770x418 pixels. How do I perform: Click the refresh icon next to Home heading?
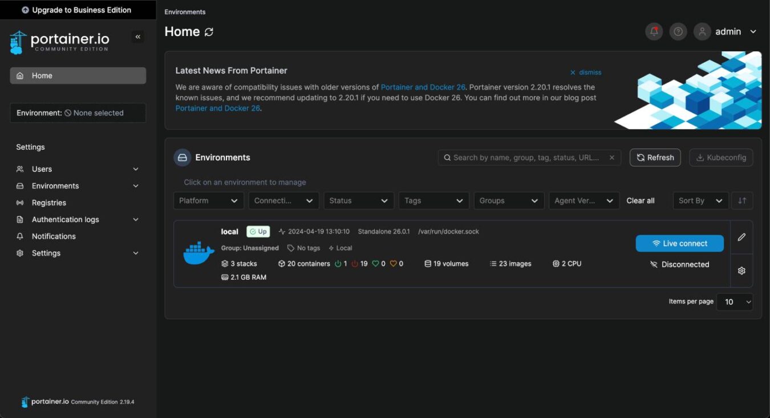tap(208, 32)
